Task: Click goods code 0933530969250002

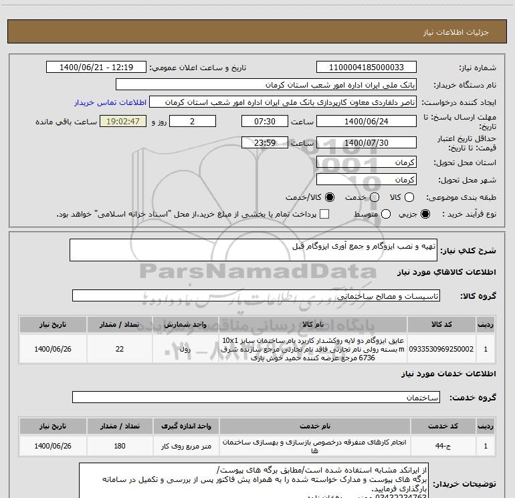Action: tap(441, 349)
